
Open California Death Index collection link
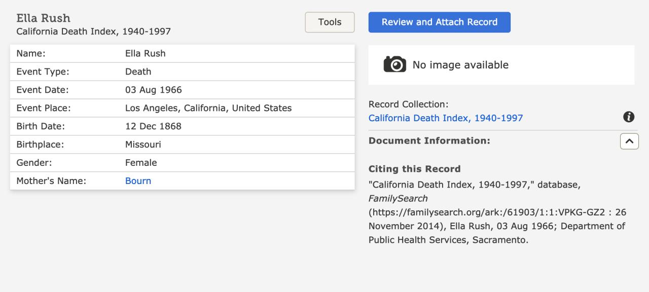[445, 118]
